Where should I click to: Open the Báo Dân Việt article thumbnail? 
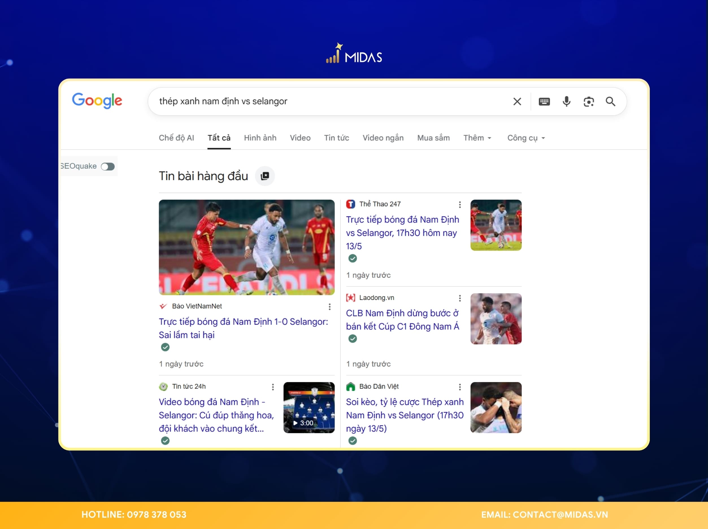[x=496, y=408]
